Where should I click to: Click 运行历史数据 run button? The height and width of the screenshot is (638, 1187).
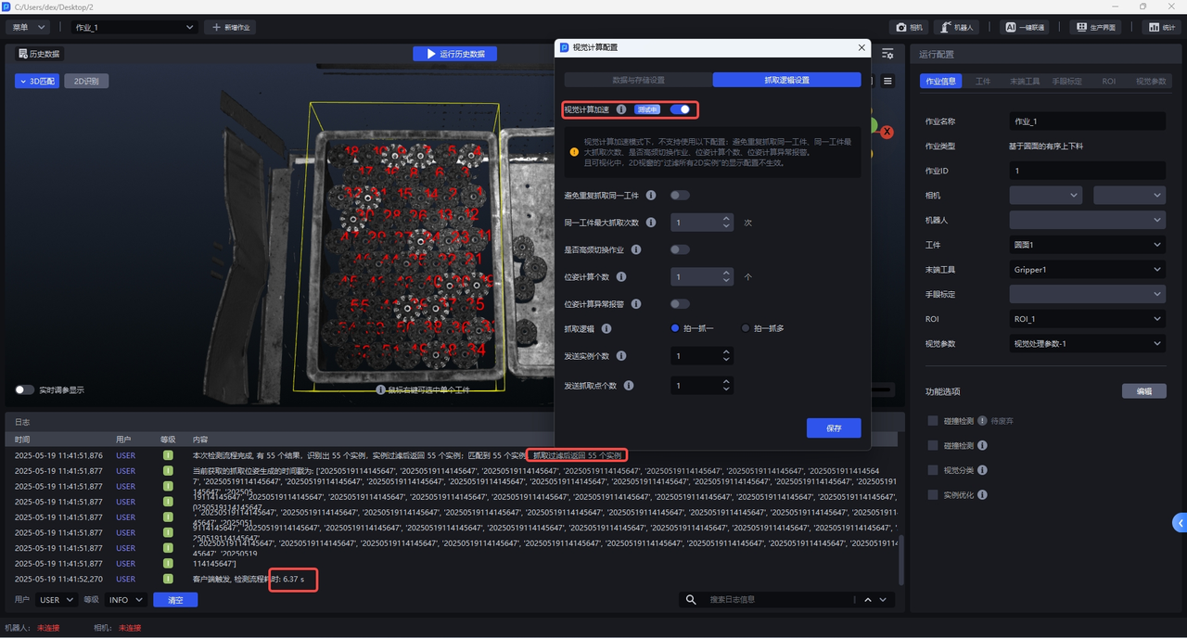point(454,54)
